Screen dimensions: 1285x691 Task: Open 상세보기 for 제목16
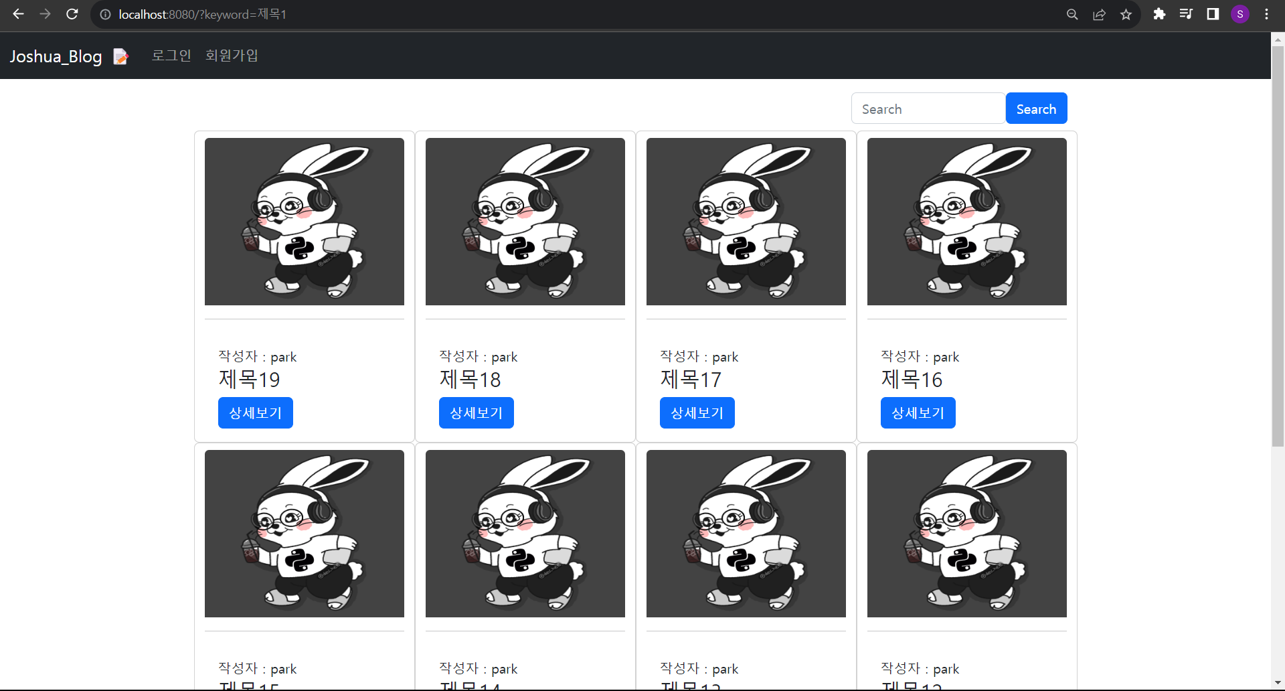tap(918, 412)
